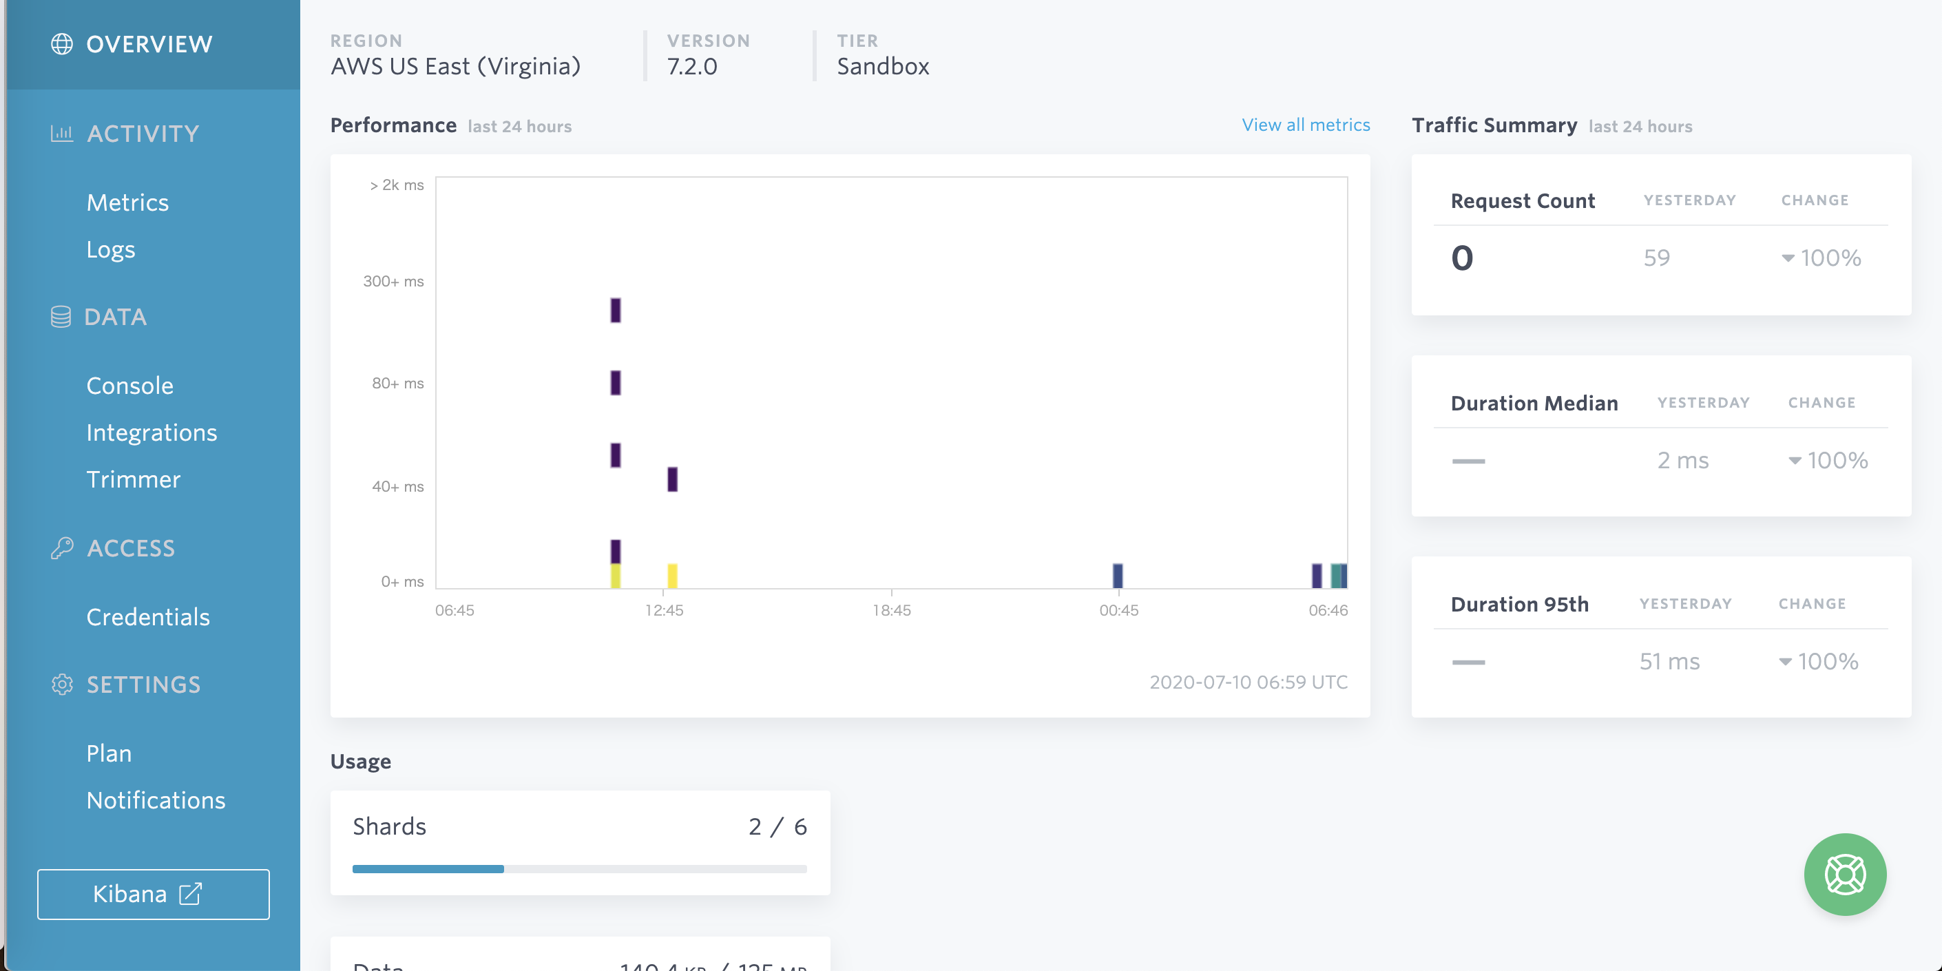The width and height of the screenshot is (1942, 971).
Task: Click Request Count change down-arrow
Action: point(1788,258)
